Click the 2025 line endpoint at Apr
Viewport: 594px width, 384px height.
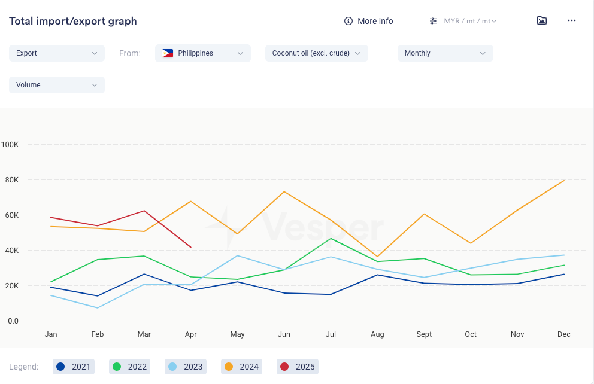(x=191, y=247)
